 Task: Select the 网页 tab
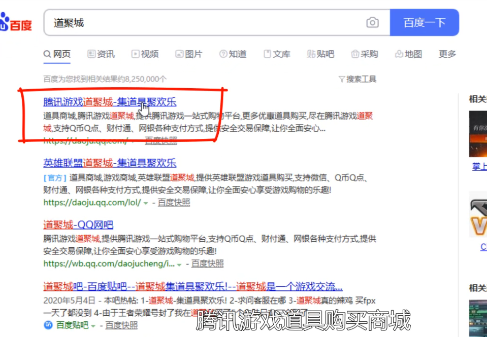(57, 54)
